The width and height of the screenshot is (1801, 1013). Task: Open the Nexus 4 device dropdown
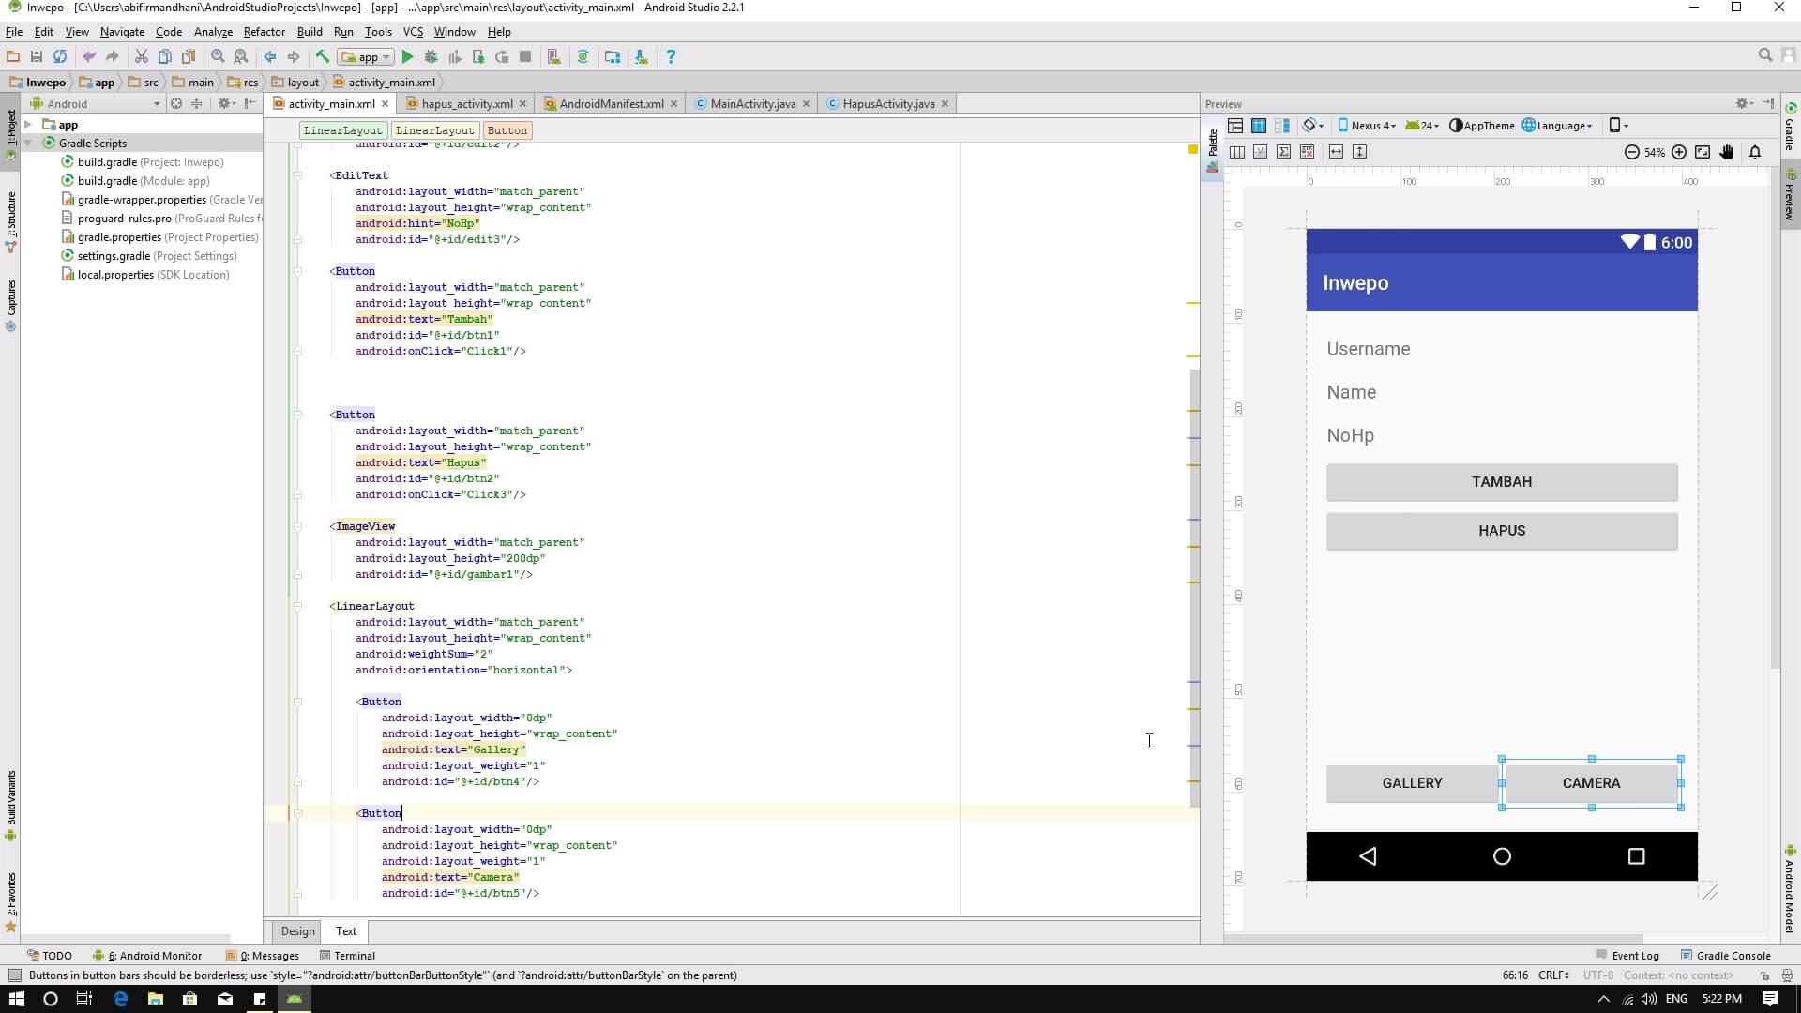click(x=1367, y=126)
